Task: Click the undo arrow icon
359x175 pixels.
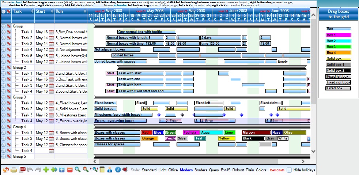Action: [30, 170]
